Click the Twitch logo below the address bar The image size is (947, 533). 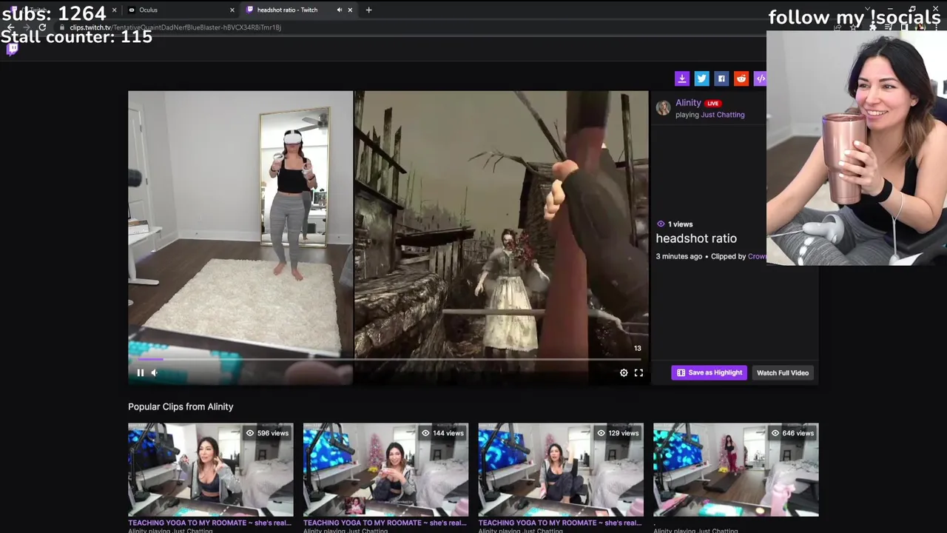click(x=12, y=49)
